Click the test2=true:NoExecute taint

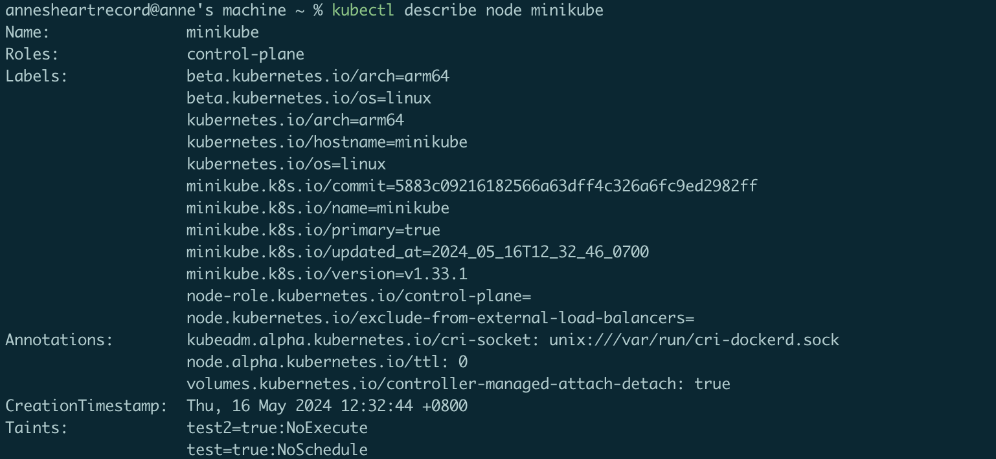(x=277, y=428)
